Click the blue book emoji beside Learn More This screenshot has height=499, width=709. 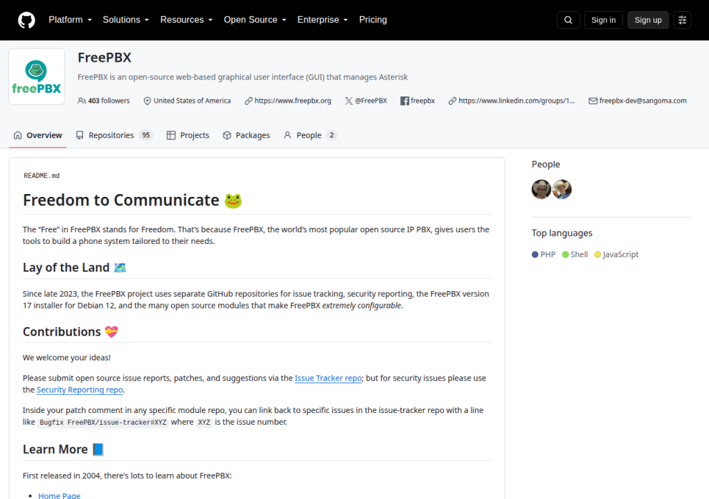pyautogui.click(x=98, y=449)
